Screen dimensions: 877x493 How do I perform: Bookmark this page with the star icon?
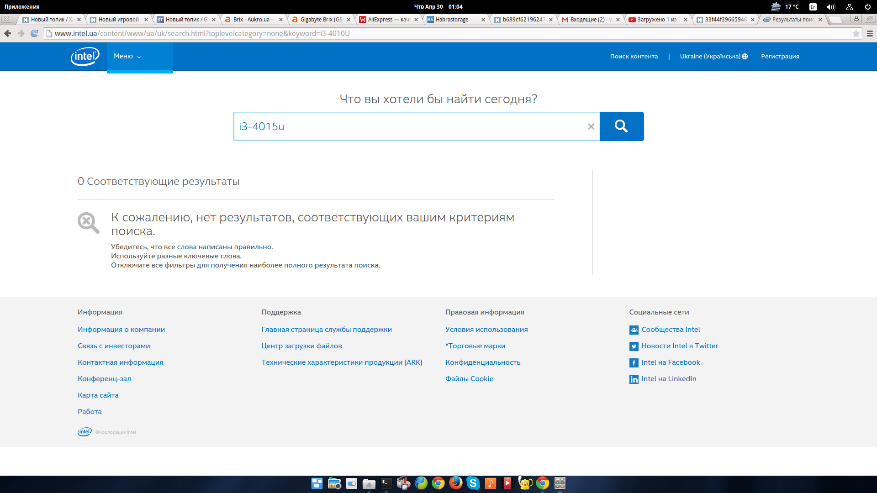(856, 33)
